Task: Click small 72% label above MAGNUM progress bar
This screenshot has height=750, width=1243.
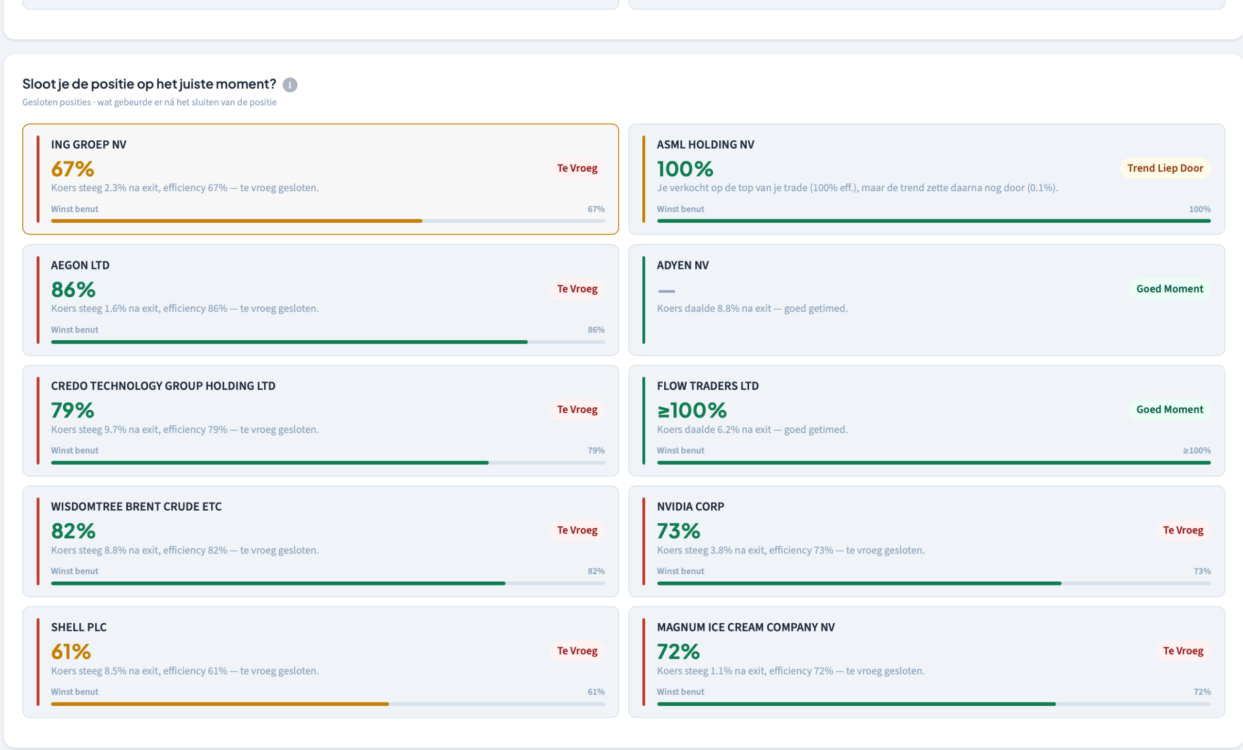Action: (1202, 691)
